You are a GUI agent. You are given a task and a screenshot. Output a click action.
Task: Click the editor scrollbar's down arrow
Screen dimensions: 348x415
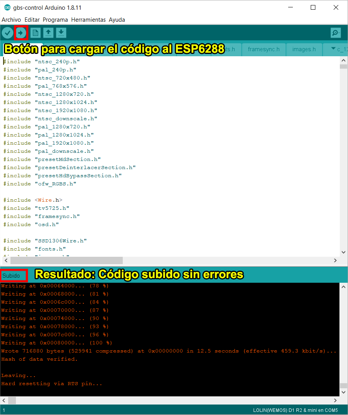point(343,252)
